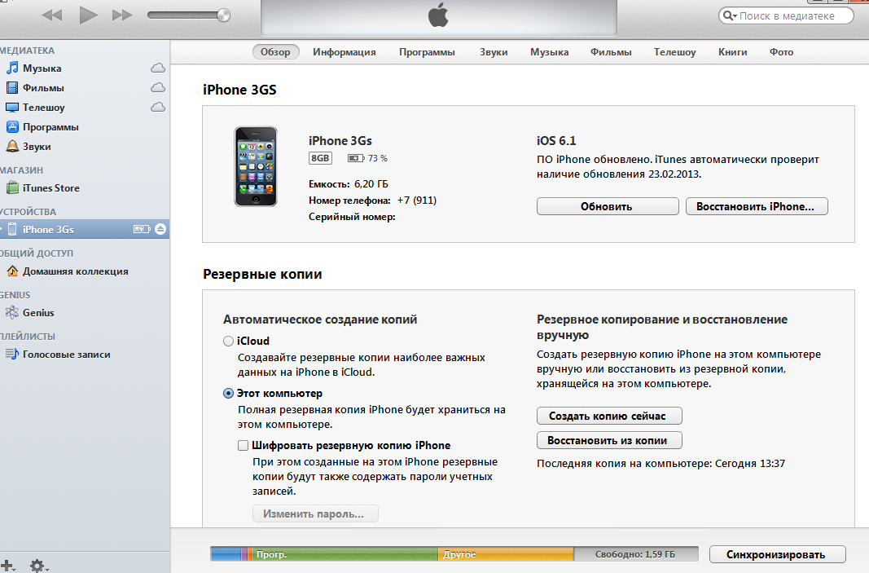Select the iPhone 3Gs device in the sidebar
This screenshot has height=573, width=869.
(84, 229)
